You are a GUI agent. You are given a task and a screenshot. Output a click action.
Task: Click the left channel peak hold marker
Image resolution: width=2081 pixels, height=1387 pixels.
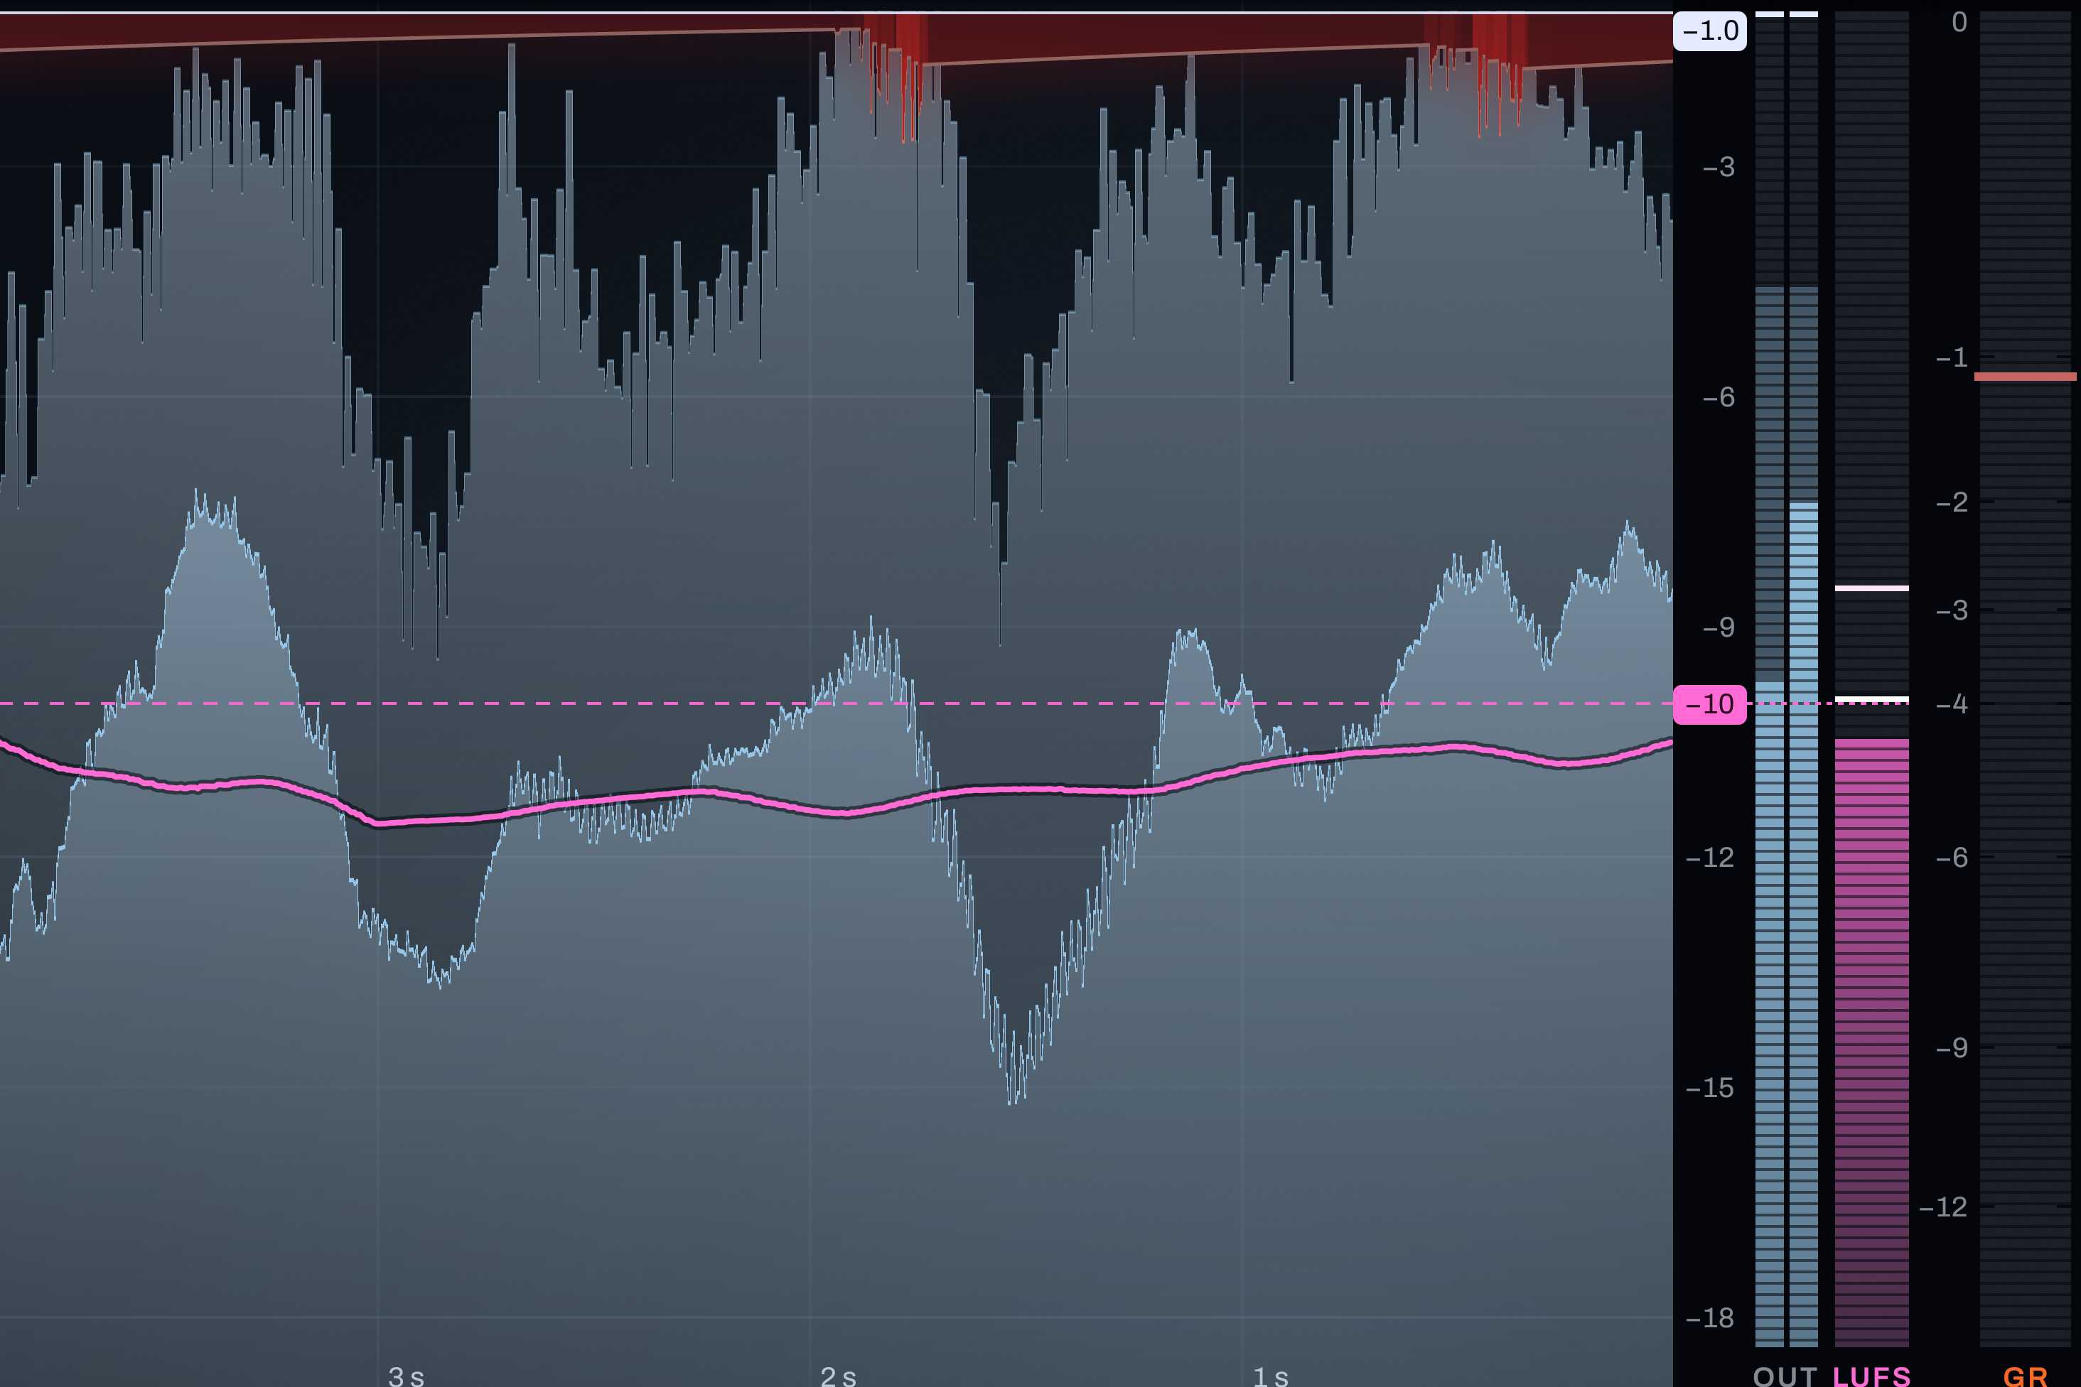pyautogui.click(x=1770, y=14)
